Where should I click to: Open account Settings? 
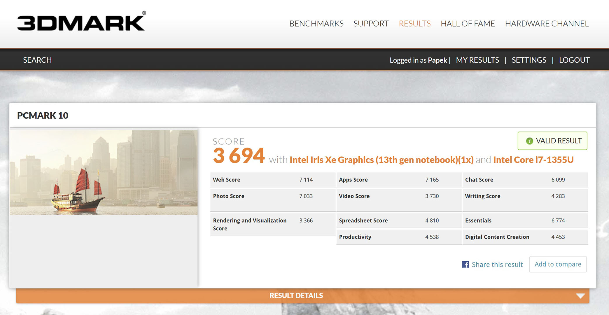click(x=529, y=60)
